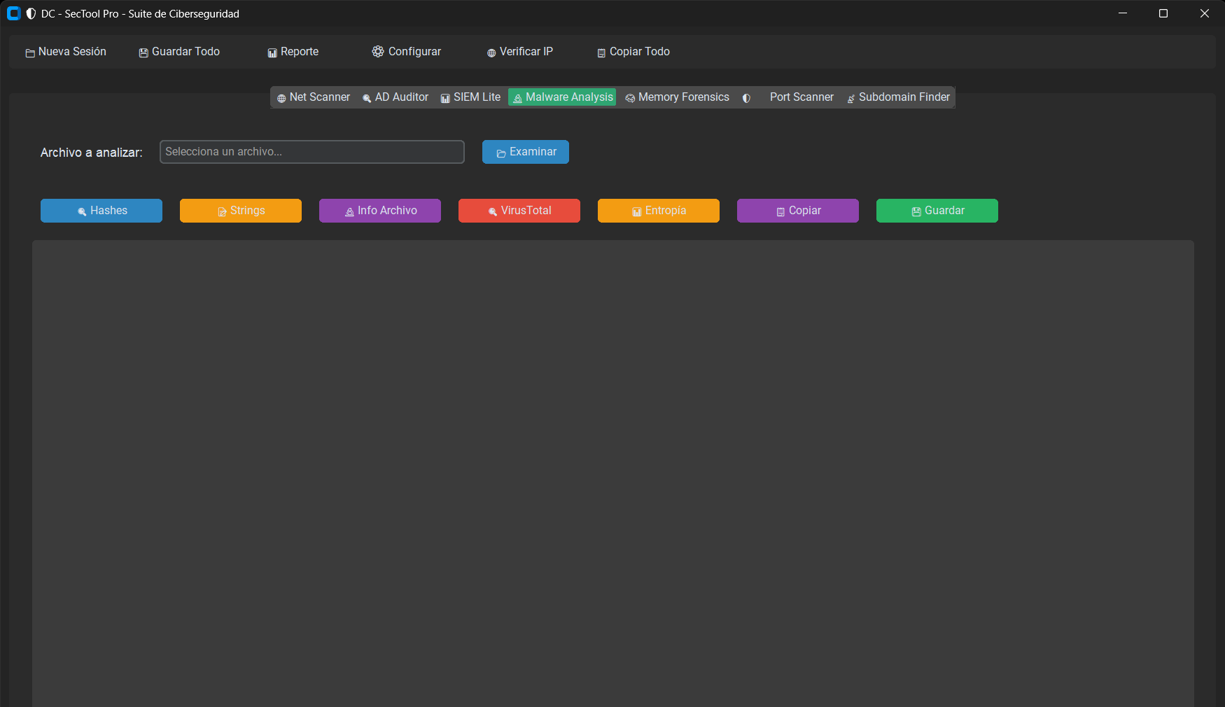Open the Memory Forensics tab
Screen dimensions: 1225x707
(677, 97)
